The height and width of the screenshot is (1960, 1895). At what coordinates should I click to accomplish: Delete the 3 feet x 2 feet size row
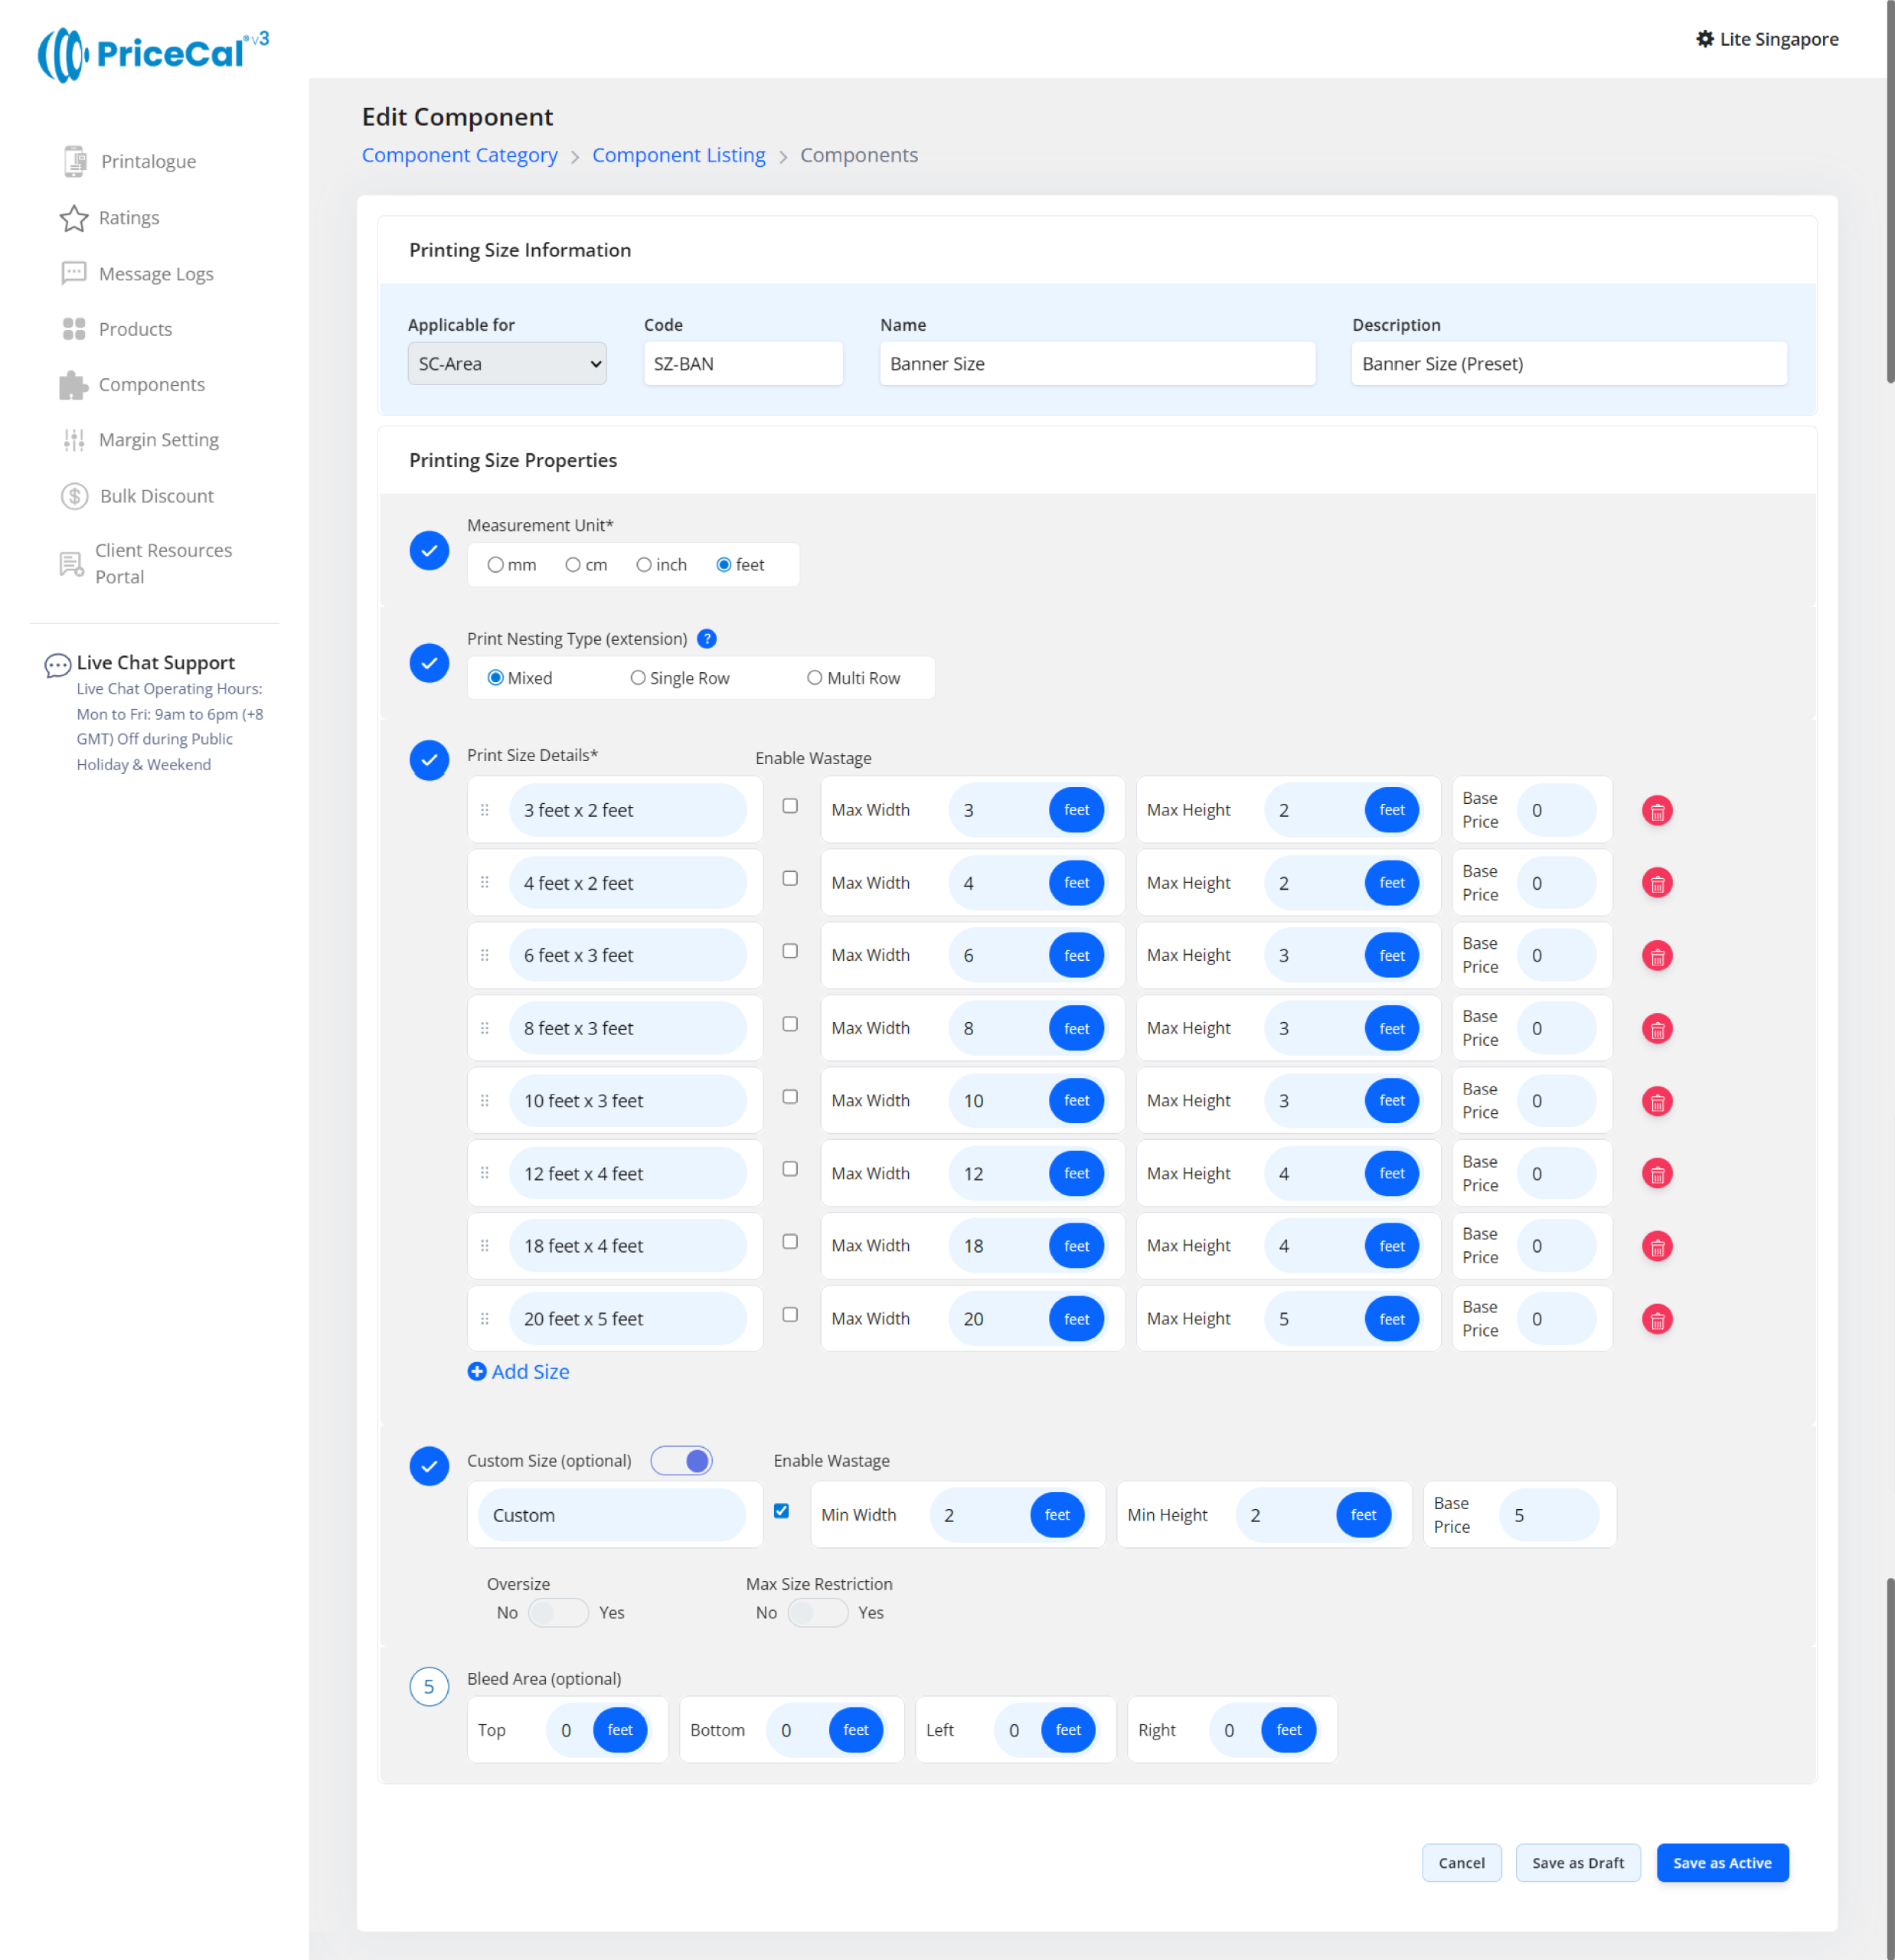click(x=1656, y=811)
